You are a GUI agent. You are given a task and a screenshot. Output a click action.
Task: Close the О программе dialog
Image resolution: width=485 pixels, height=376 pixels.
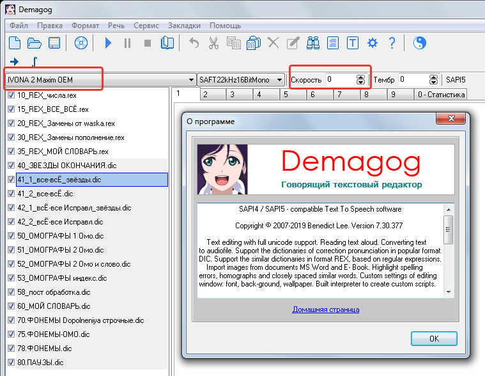point(451,118)
